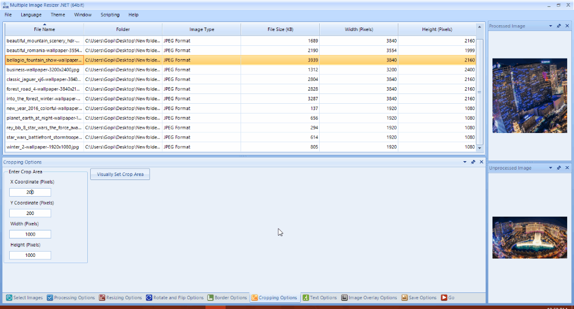Select new_year_2016_colorful-wallpaper row
The width and height of the screenshot is (574, 309).
(241, 108)
